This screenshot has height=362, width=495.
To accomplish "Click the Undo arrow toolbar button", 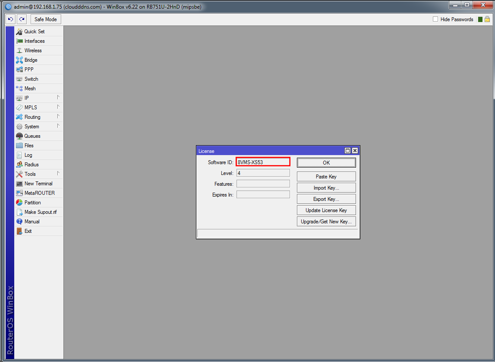I will [10, 19].
